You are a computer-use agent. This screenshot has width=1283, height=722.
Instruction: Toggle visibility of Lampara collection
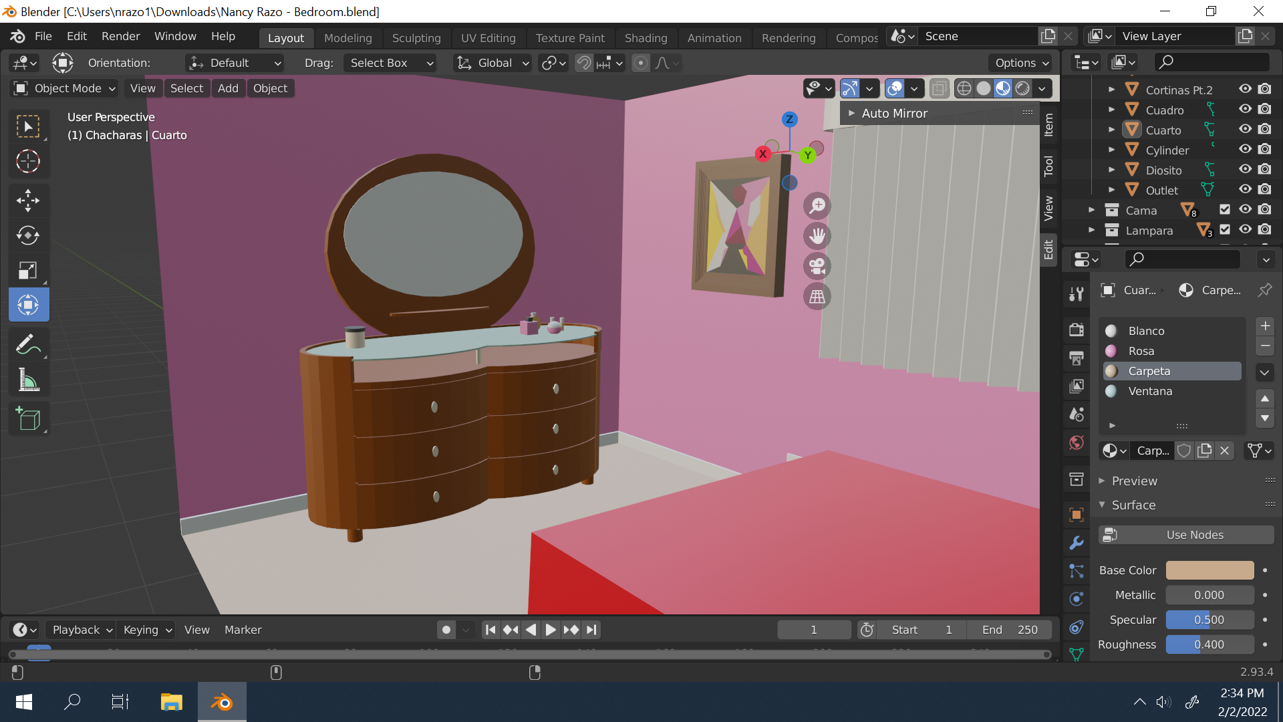(x=1245, y=230)
